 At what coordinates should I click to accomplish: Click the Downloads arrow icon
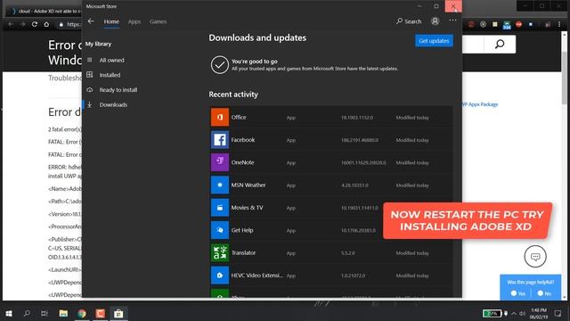coord(90,104)
